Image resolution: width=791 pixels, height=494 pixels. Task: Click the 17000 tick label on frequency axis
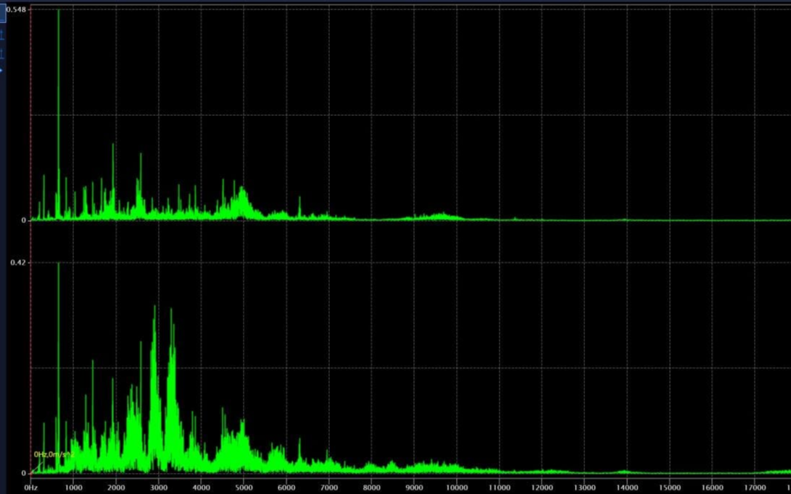click(755, 487)
